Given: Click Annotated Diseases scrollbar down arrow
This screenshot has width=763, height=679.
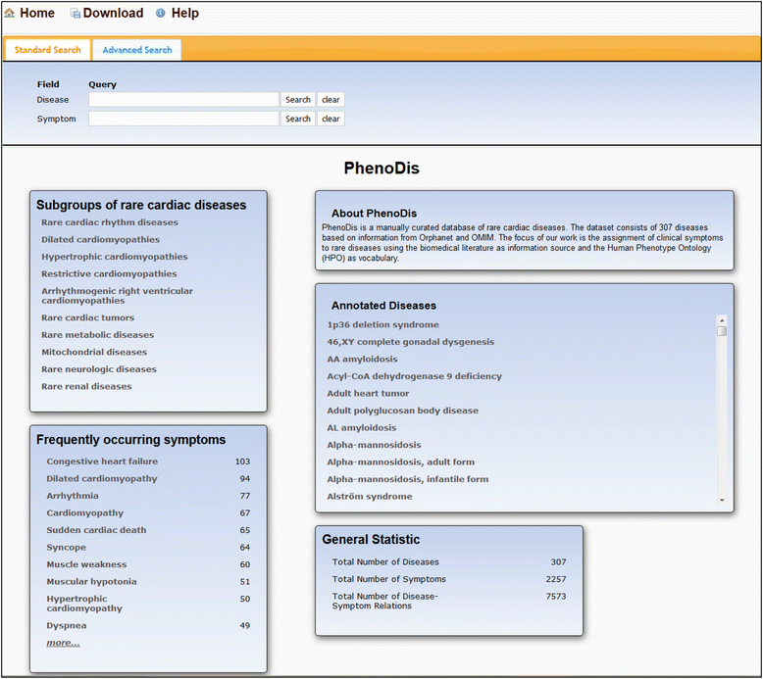Looking at the screenshot, I should tap(722, 500).
